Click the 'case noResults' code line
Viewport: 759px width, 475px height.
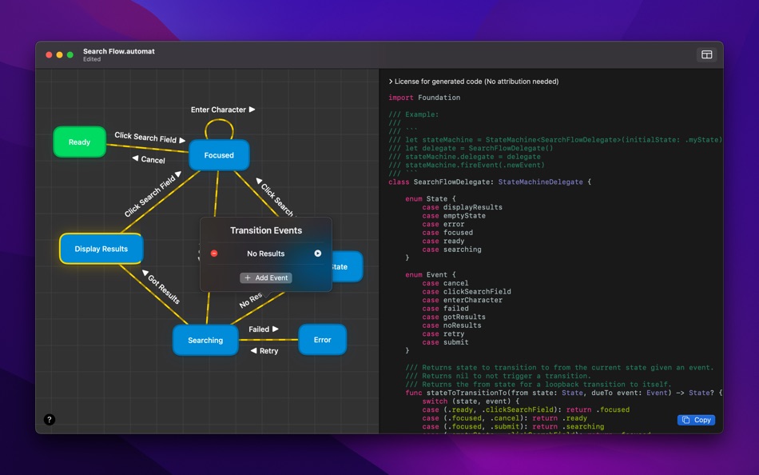451,325
